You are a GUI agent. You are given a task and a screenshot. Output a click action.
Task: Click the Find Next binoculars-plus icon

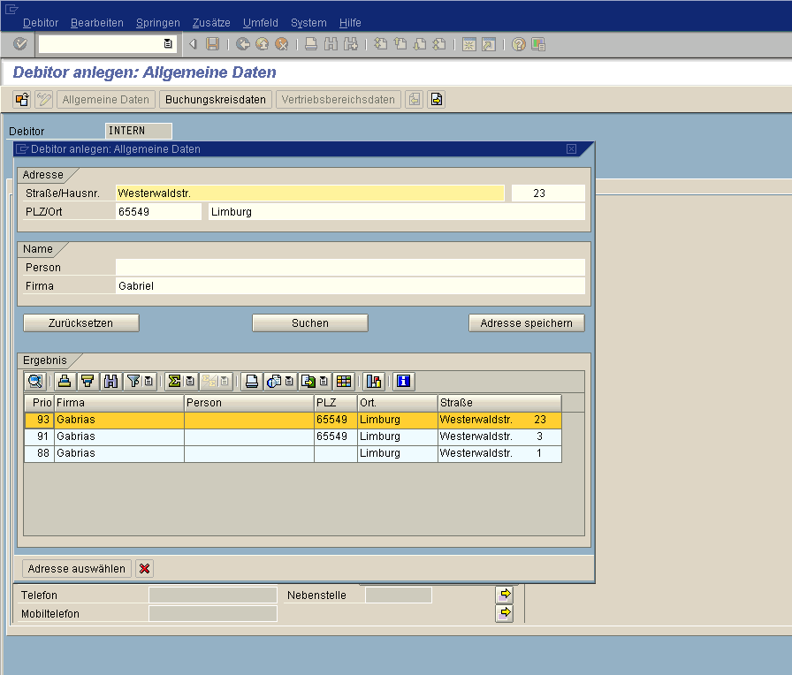point(351,44)
